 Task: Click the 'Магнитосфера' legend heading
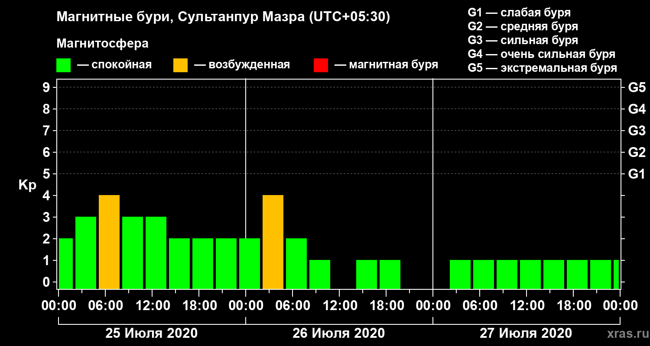102,44
